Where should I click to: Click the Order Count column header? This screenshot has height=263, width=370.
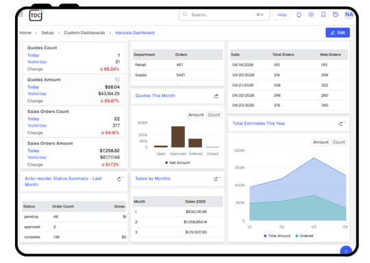tap(63, 206)
